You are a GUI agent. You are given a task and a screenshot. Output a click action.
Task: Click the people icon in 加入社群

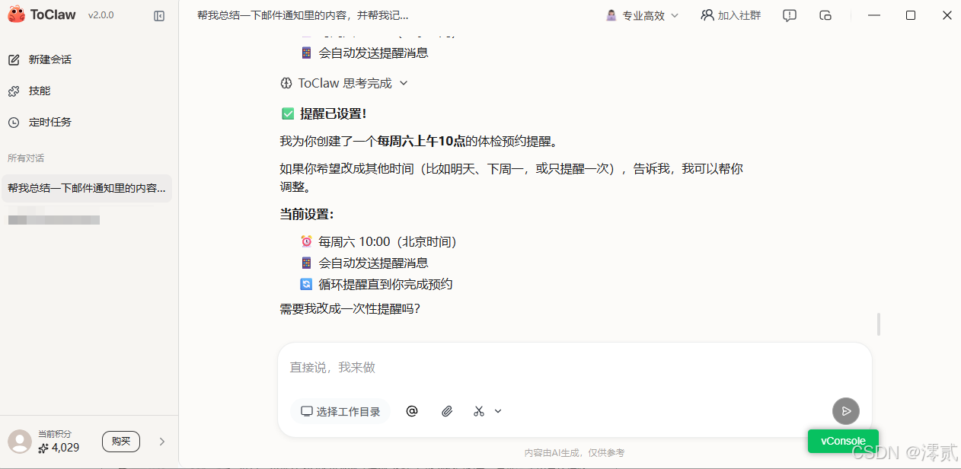[707, 15]
